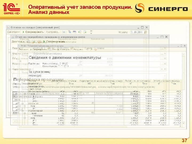Click Настройка in Сведения о движении window toolbar
Image resolution: width=192 pixels, height=144 pixels.
[78, 49]
